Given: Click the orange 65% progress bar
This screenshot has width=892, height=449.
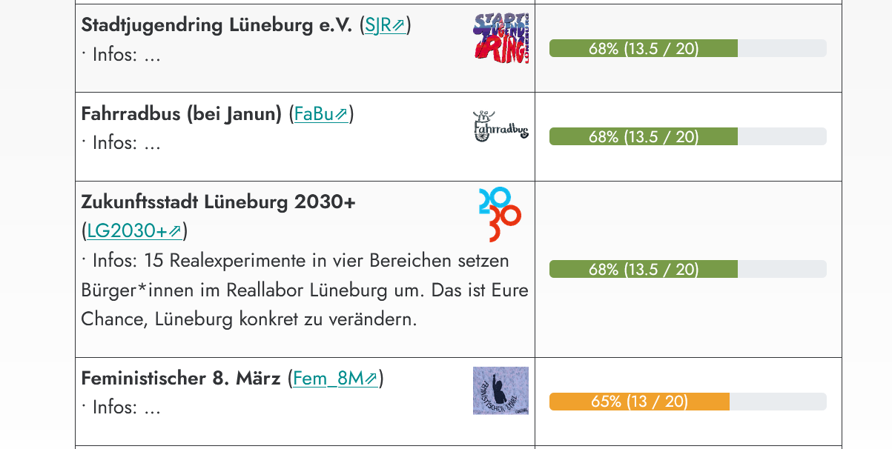Looking at the screenshot, I should 639,402.
